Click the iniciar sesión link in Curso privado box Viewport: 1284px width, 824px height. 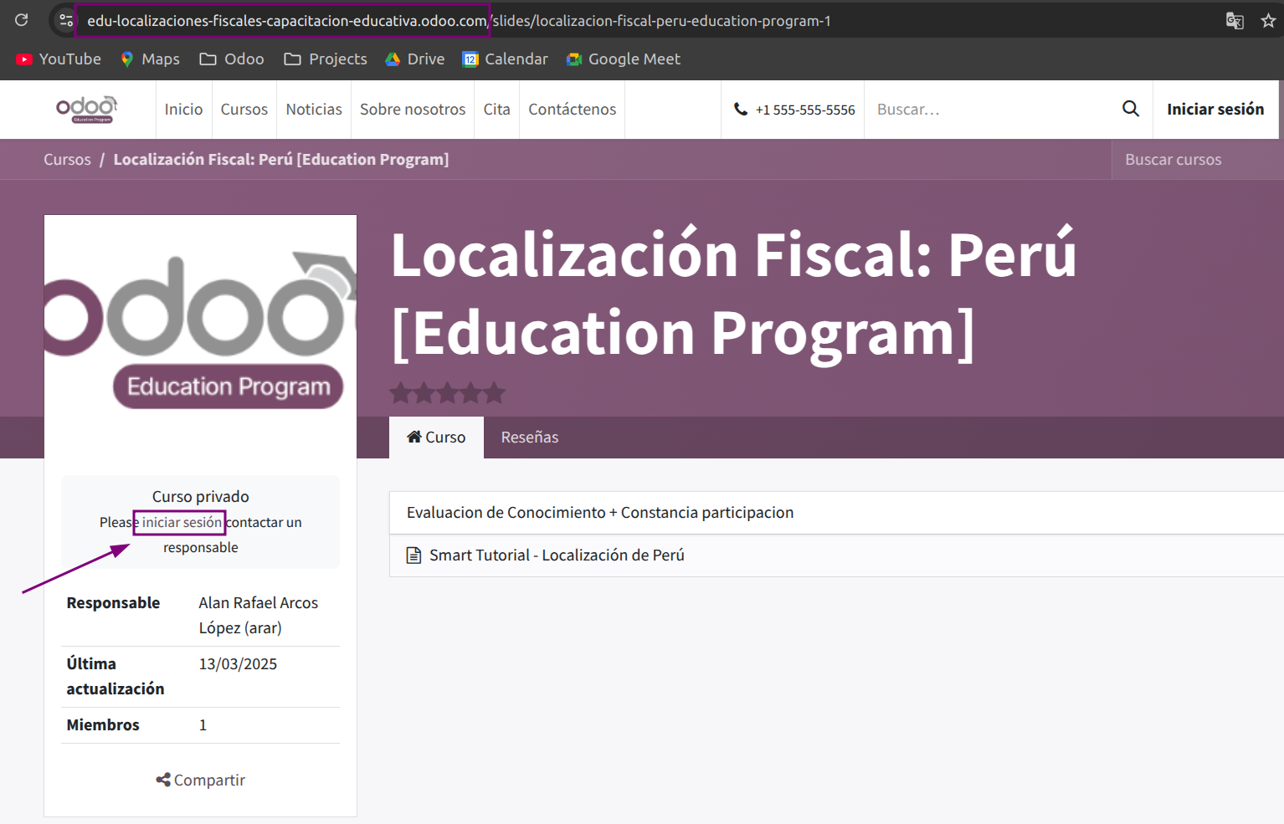[x=182, y=523]
